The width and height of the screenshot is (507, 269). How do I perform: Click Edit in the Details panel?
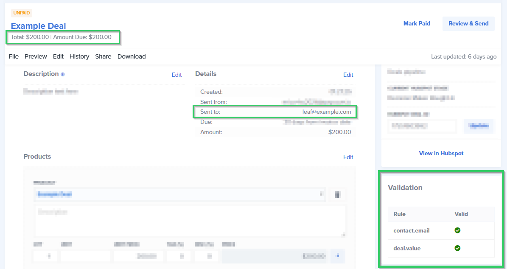coord(348,75)
